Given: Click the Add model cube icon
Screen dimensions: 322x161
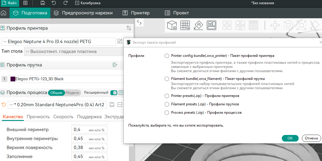Looking at the screenshot, I should coord(172,25).
